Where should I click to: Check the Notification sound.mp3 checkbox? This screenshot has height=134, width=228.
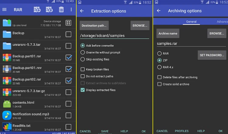[68, 115]
